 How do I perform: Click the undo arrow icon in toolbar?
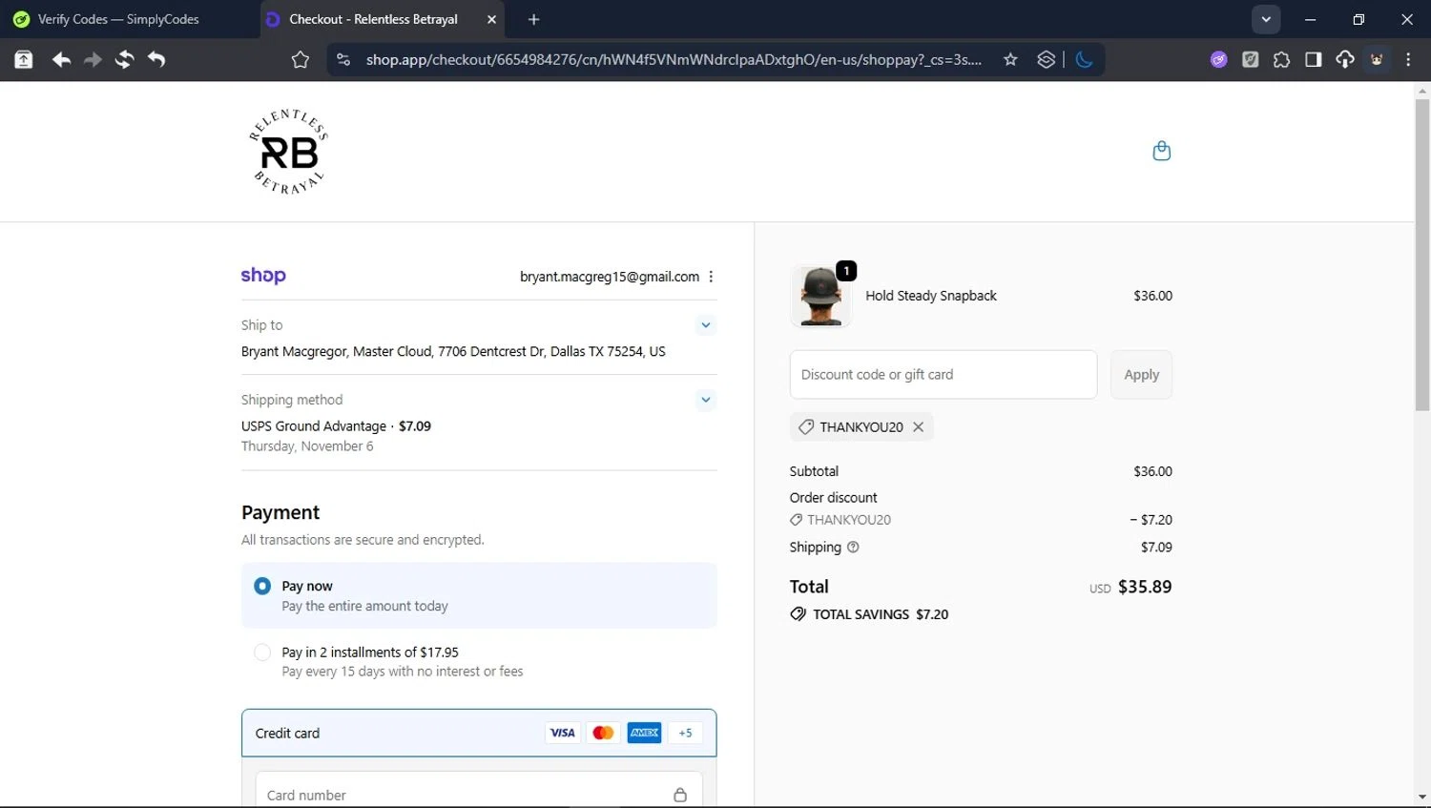tap(156, 59)
